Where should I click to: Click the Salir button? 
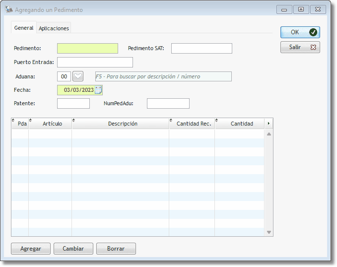(x=300, y=47)
